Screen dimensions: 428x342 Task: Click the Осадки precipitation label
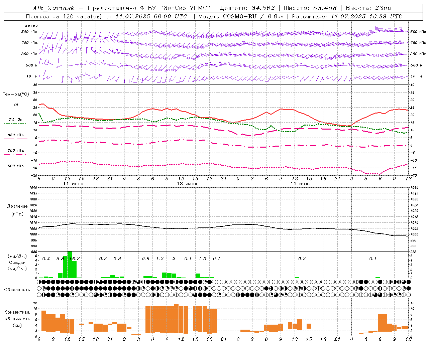click(17, 263)
